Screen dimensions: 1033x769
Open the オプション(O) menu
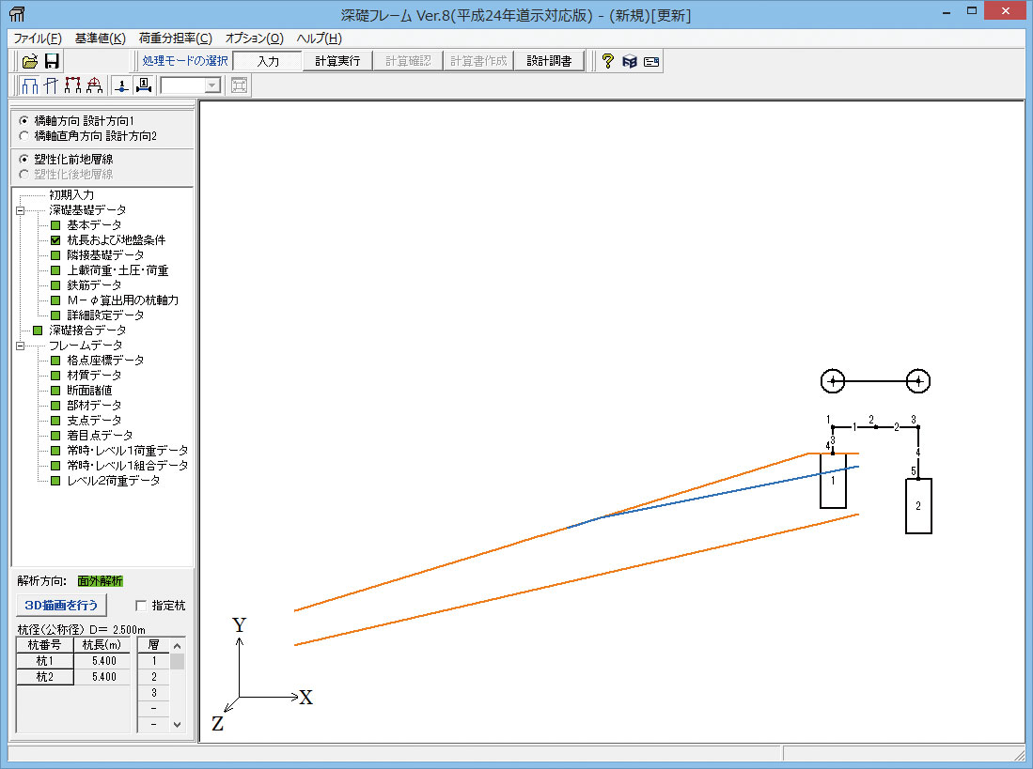coord(255,38)
